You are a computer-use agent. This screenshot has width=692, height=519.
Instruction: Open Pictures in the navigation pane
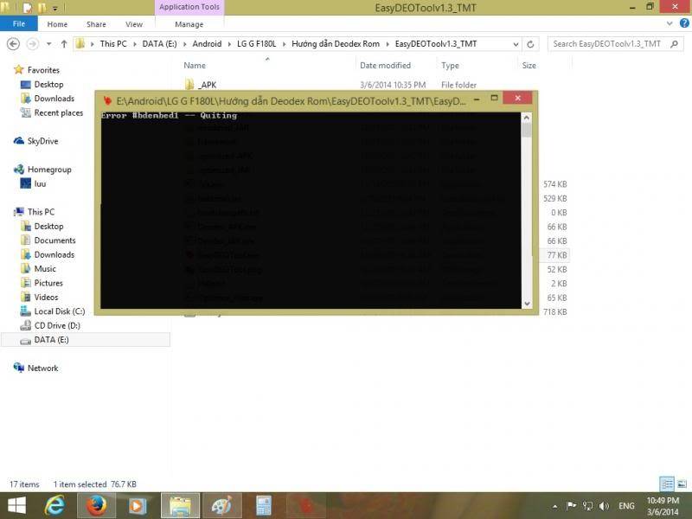pos(48,283)
